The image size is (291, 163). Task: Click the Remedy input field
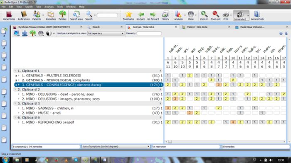tap(149, 34)
